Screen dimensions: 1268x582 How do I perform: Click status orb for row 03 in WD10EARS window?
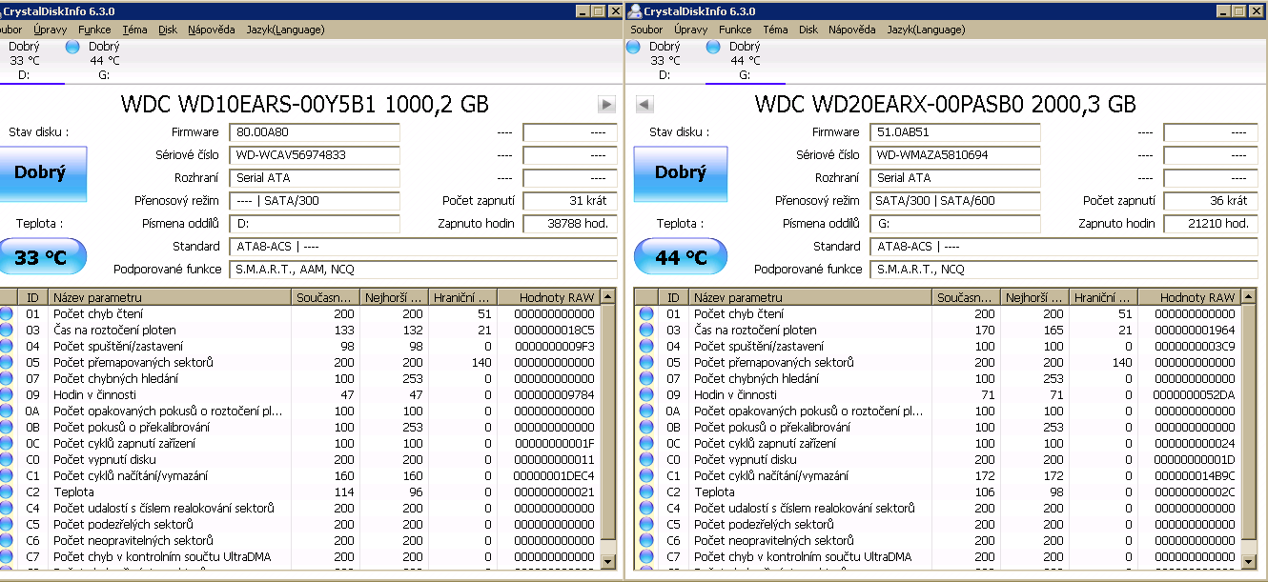tap(6, 330)
